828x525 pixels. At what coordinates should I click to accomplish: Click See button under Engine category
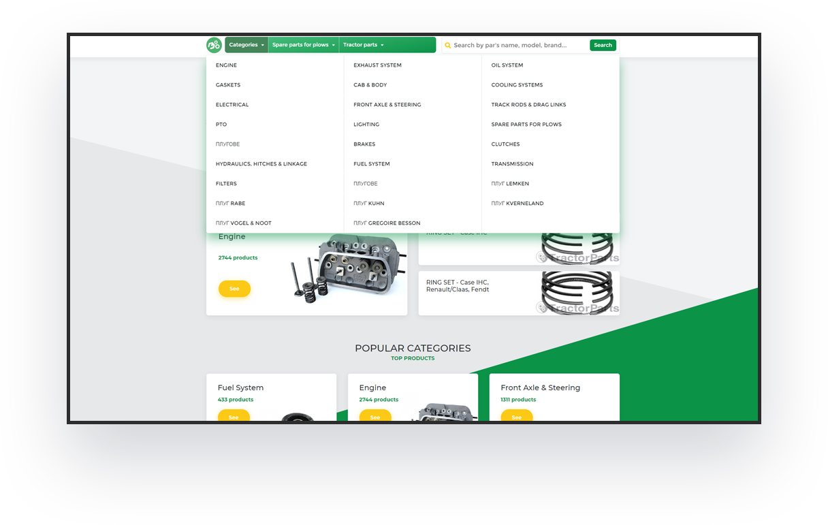pyautogui.click(x=234, y=289)
